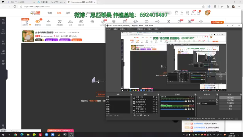The image size is (243, 137).
Task: Click the Studio Mode button in OBS controls
Action: click(x=230, y=103)
